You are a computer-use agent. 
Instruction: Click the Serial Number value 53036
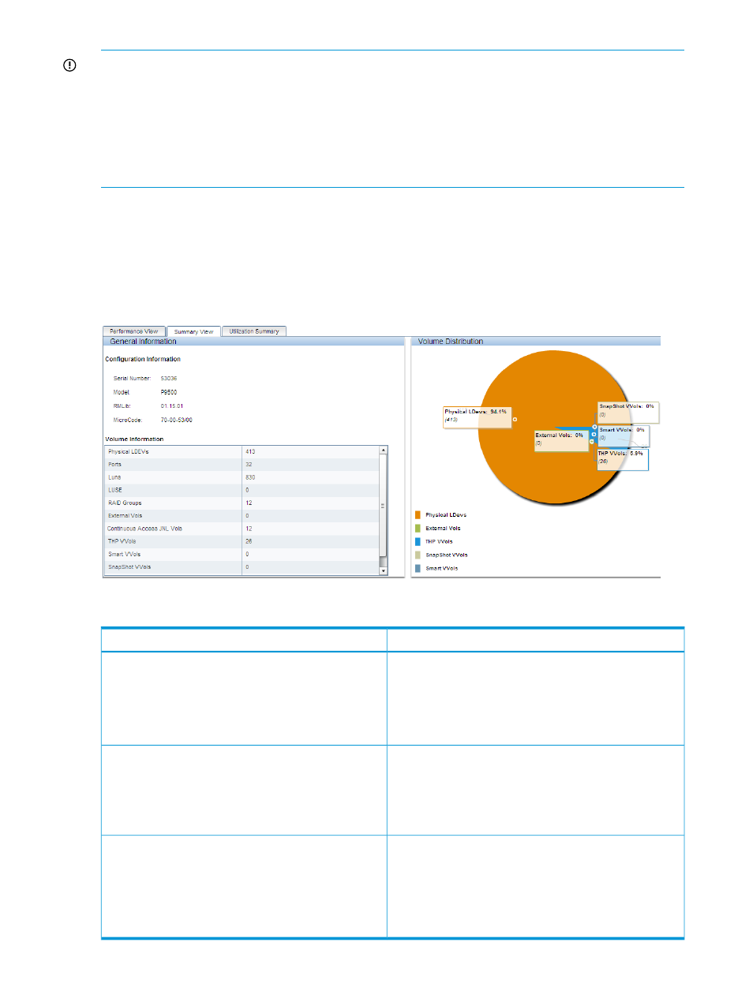click(x=169, y=378)
